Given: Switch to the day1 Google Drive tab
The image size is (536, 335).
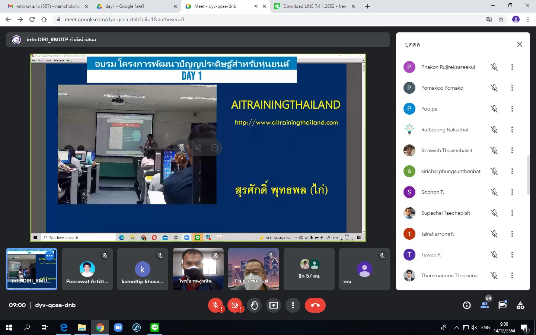Looking at the screenshot, I should click(x=136, y=6).
